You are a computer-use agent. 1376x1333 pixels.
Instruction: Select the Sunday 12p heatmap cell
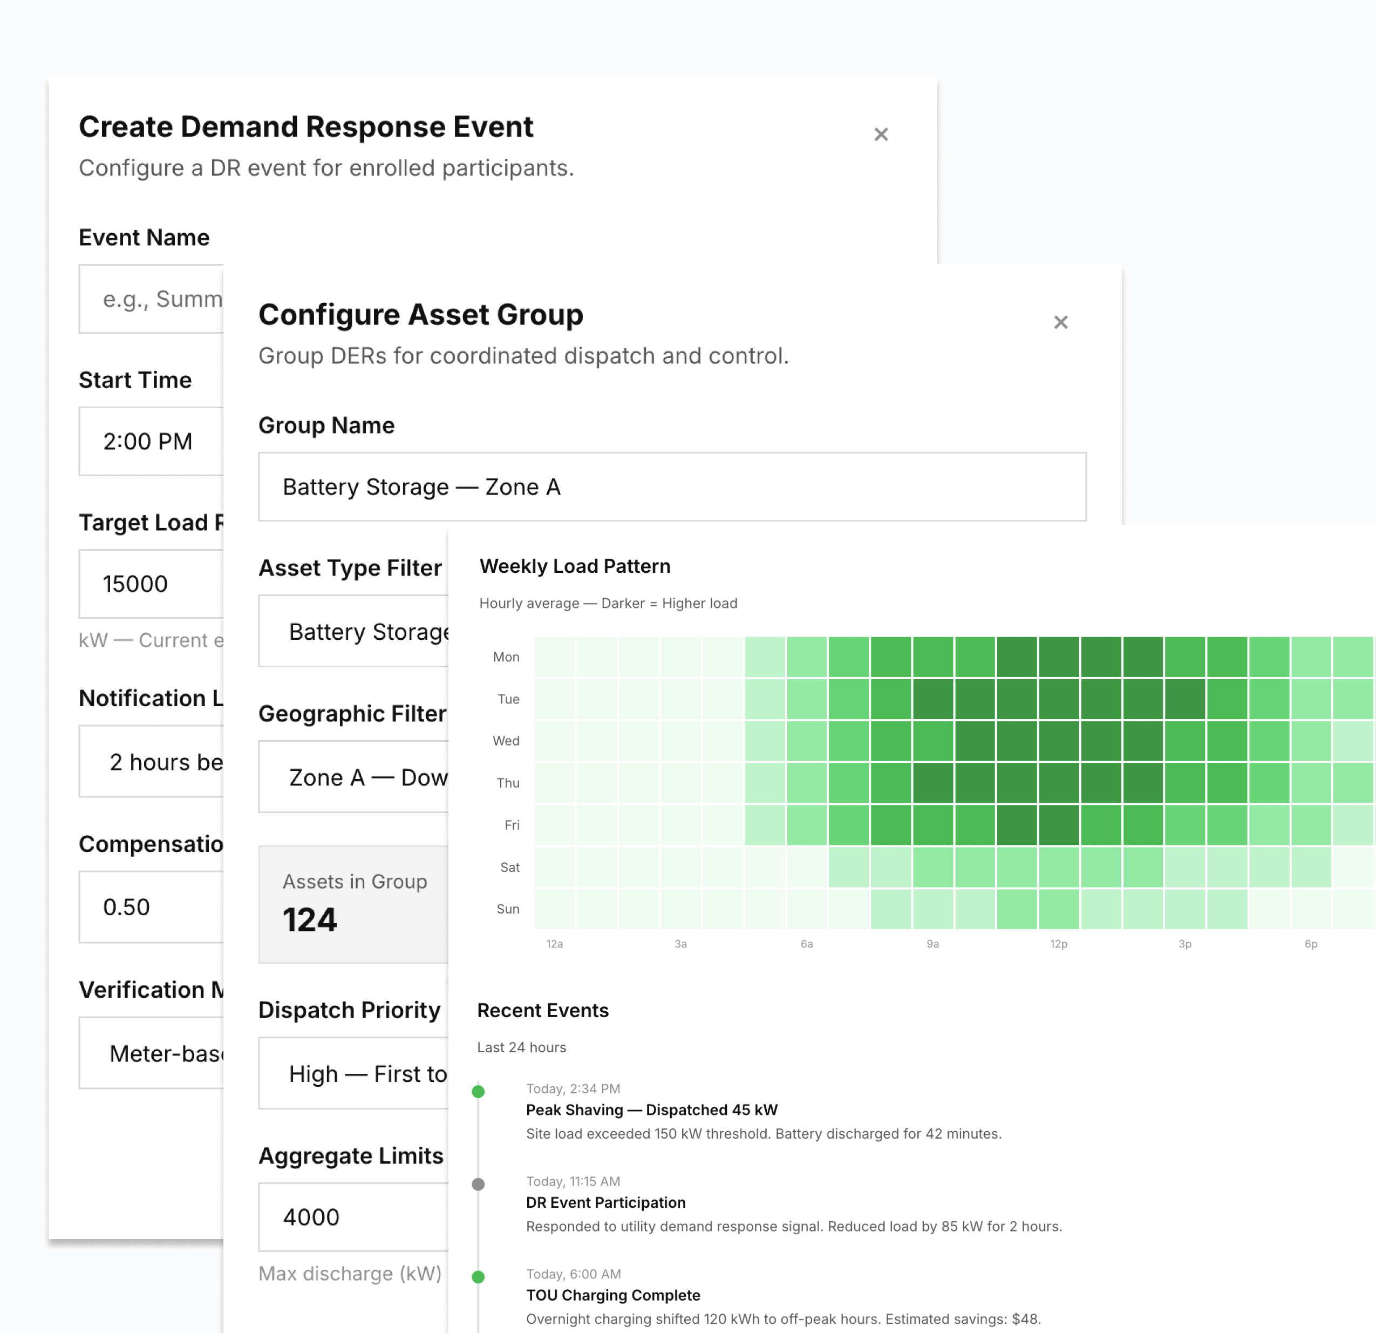pos(1059,909)
